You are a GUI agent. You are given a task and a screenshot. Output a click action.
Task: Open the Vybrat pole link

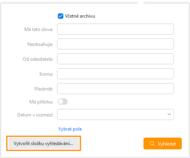pyautogui.click(x=70, y=129)
